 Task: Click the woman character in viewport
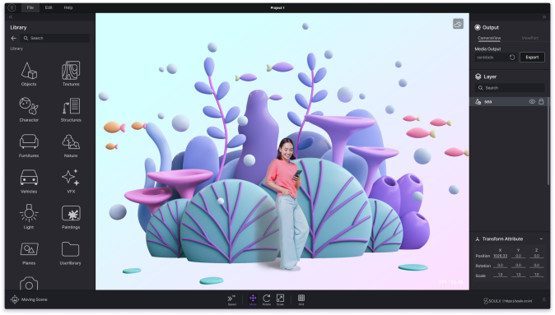pyautogui.click(x=288, y=203)
